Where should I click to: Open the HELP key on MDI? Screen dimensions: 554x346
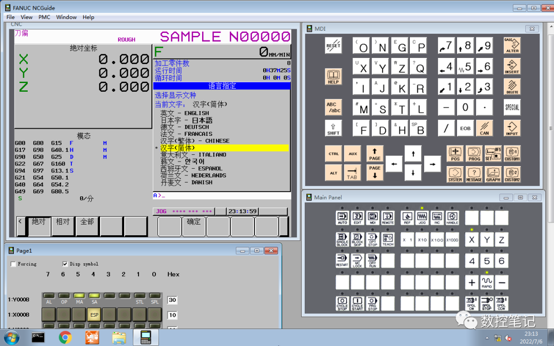333,76
